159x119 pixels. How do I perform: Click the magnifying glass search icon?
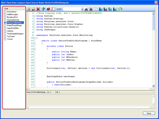coord(95,9)
